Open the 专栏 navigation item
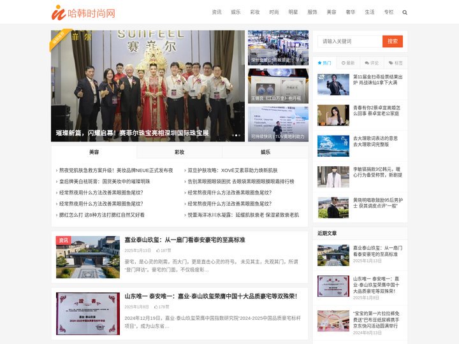 tap(389, 12)
